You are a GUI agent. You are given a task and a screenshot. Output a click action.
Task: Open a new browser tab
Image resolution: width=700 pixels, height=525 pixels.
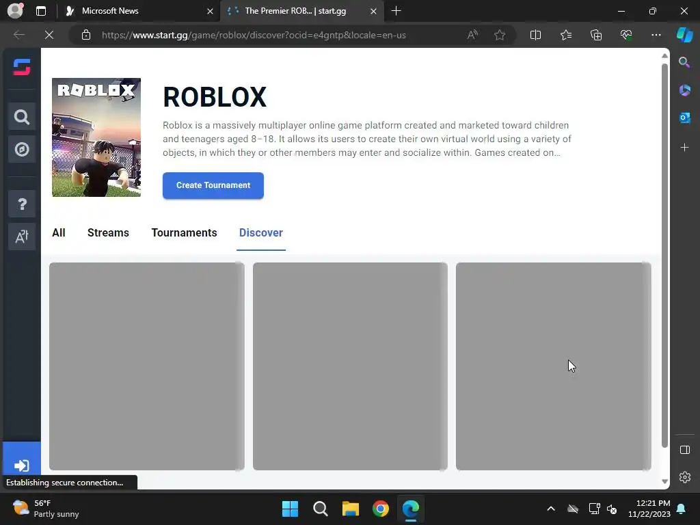[396, 11]
